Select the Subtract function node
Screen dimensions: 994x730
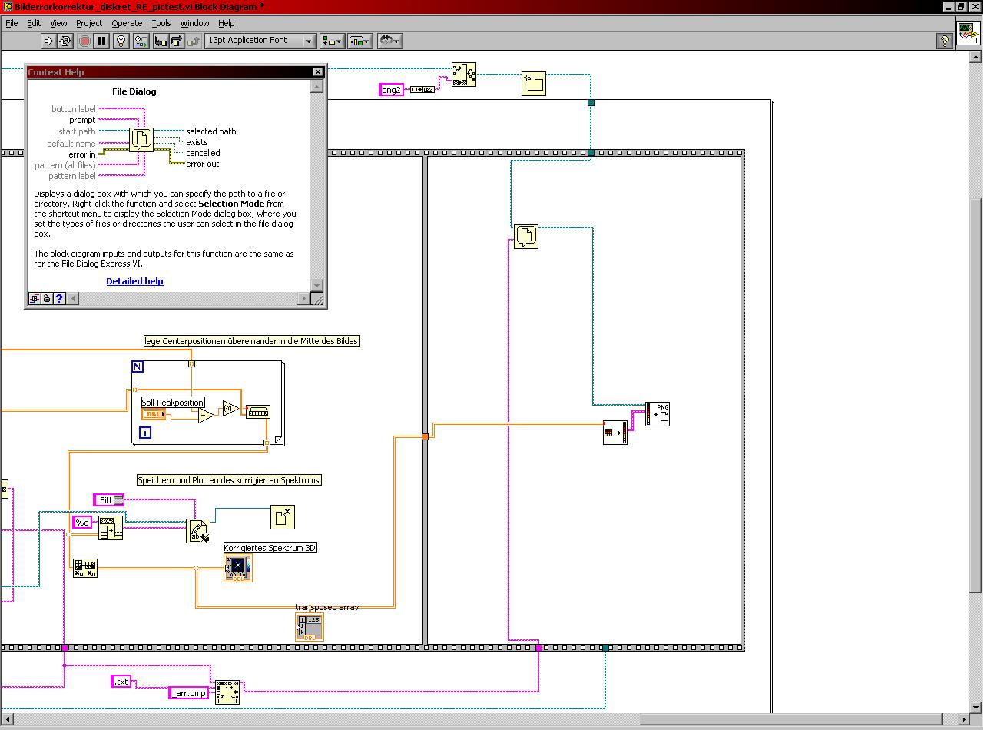(206, 416)
